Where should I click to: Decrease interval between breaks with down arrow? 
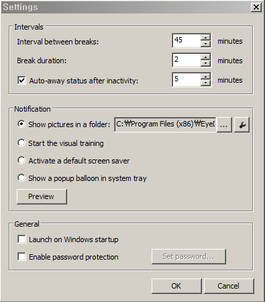click(x=205, y=44)
